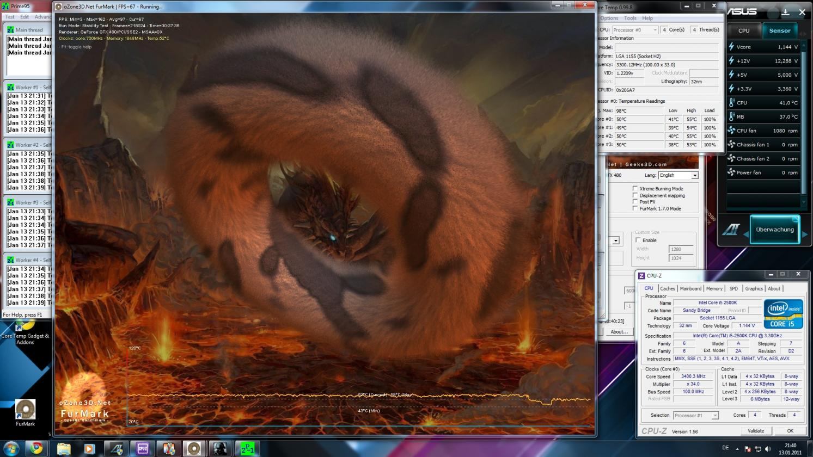Switch to Core Temp thermometer taskbar icon
This screenshot has height=457, width=813.
point(169,449)
